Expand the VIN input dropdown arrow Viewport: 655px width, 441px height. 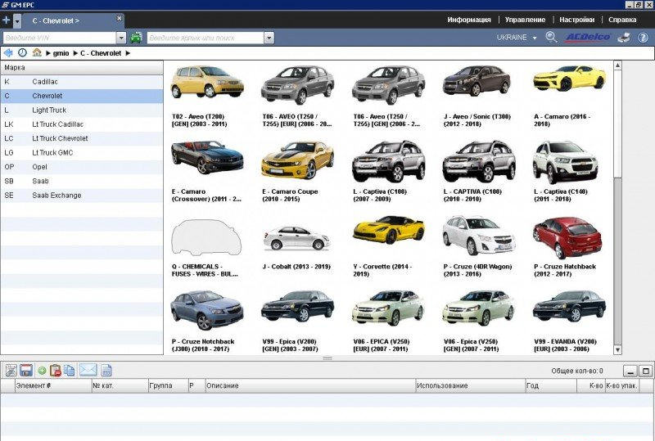point(121,38)
